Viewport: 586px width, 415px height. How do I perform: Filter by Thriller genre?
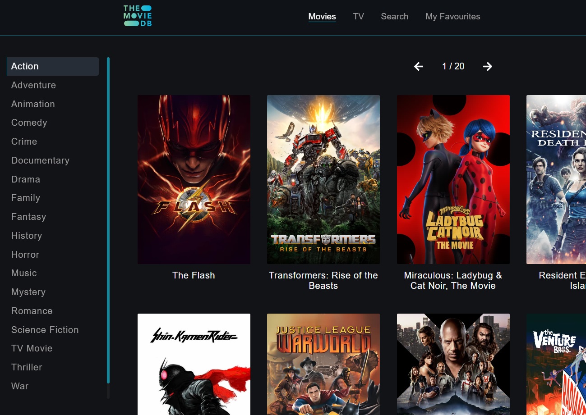[x=27, y=367]
